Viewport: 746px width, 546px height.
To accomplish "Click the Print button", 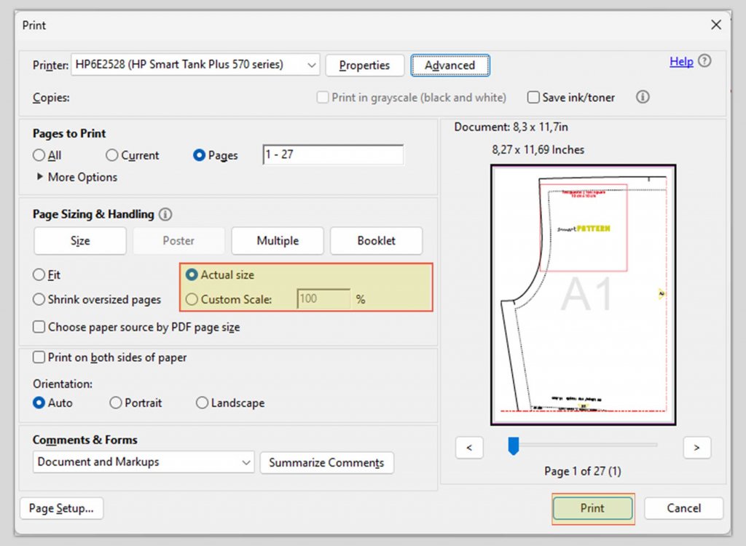I will tap(592, 508).
